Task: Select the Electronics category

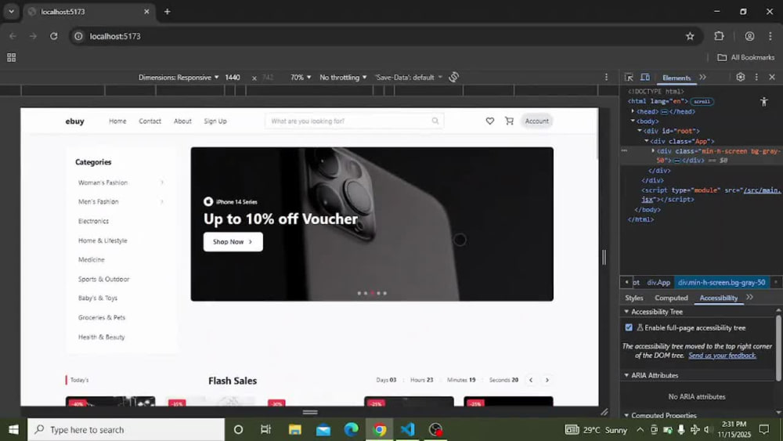Action: [x=93, y=221]
